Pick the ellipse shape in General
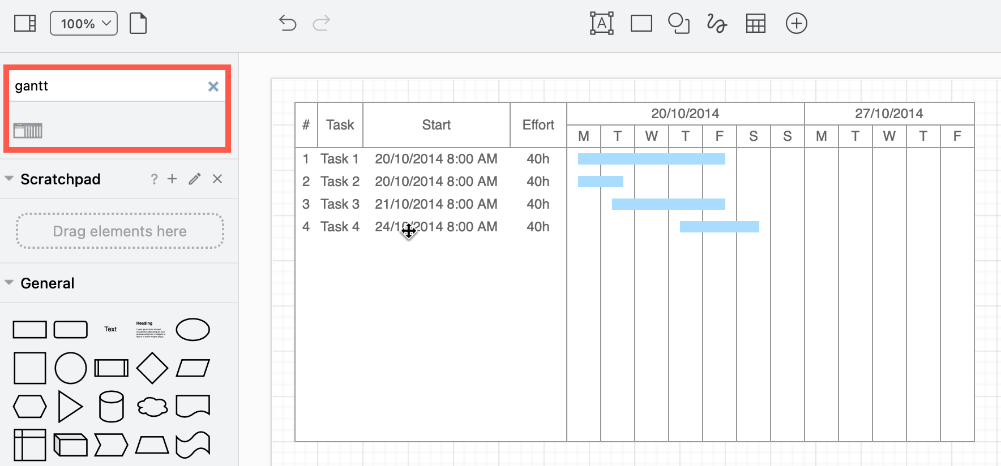The image size is (1001, 466). click(192, 329)
